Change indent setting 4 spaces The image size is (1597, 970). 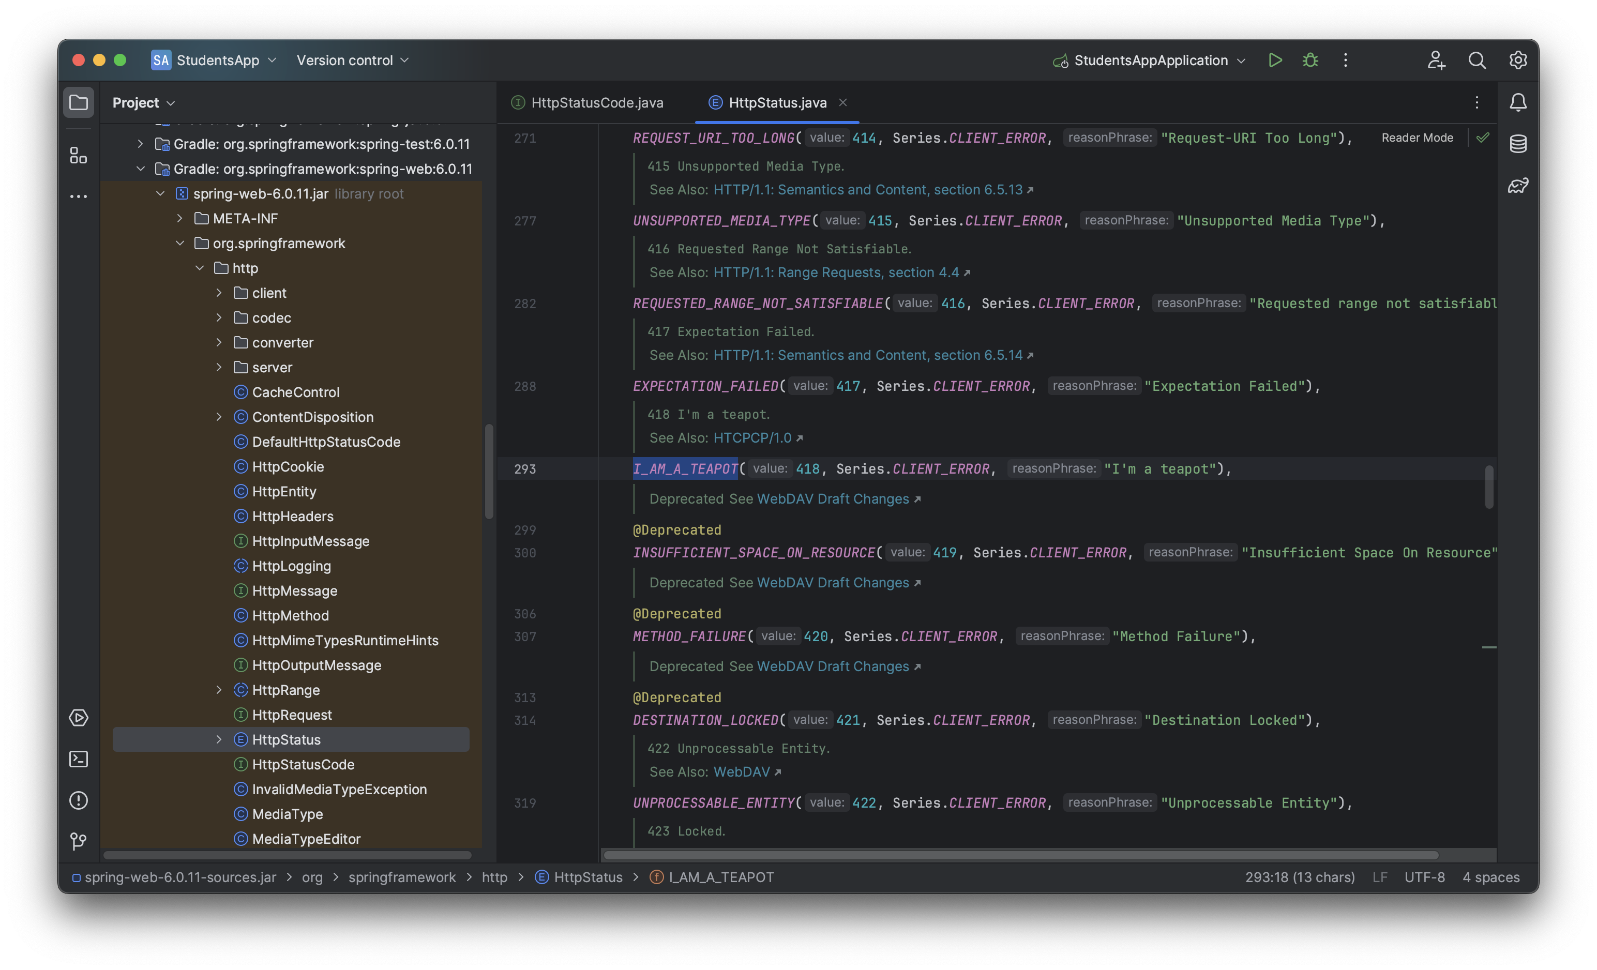pos(1490,877)
